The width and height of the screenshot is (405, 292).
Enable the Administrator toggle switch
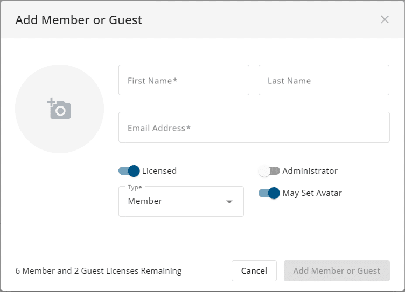click(269, 171)
